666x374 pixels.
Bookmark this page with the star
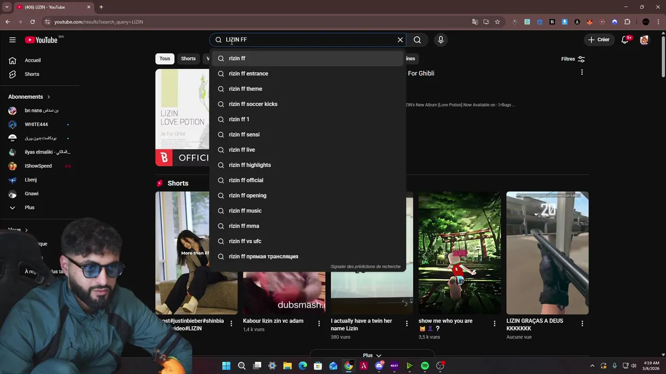(497, 22)
